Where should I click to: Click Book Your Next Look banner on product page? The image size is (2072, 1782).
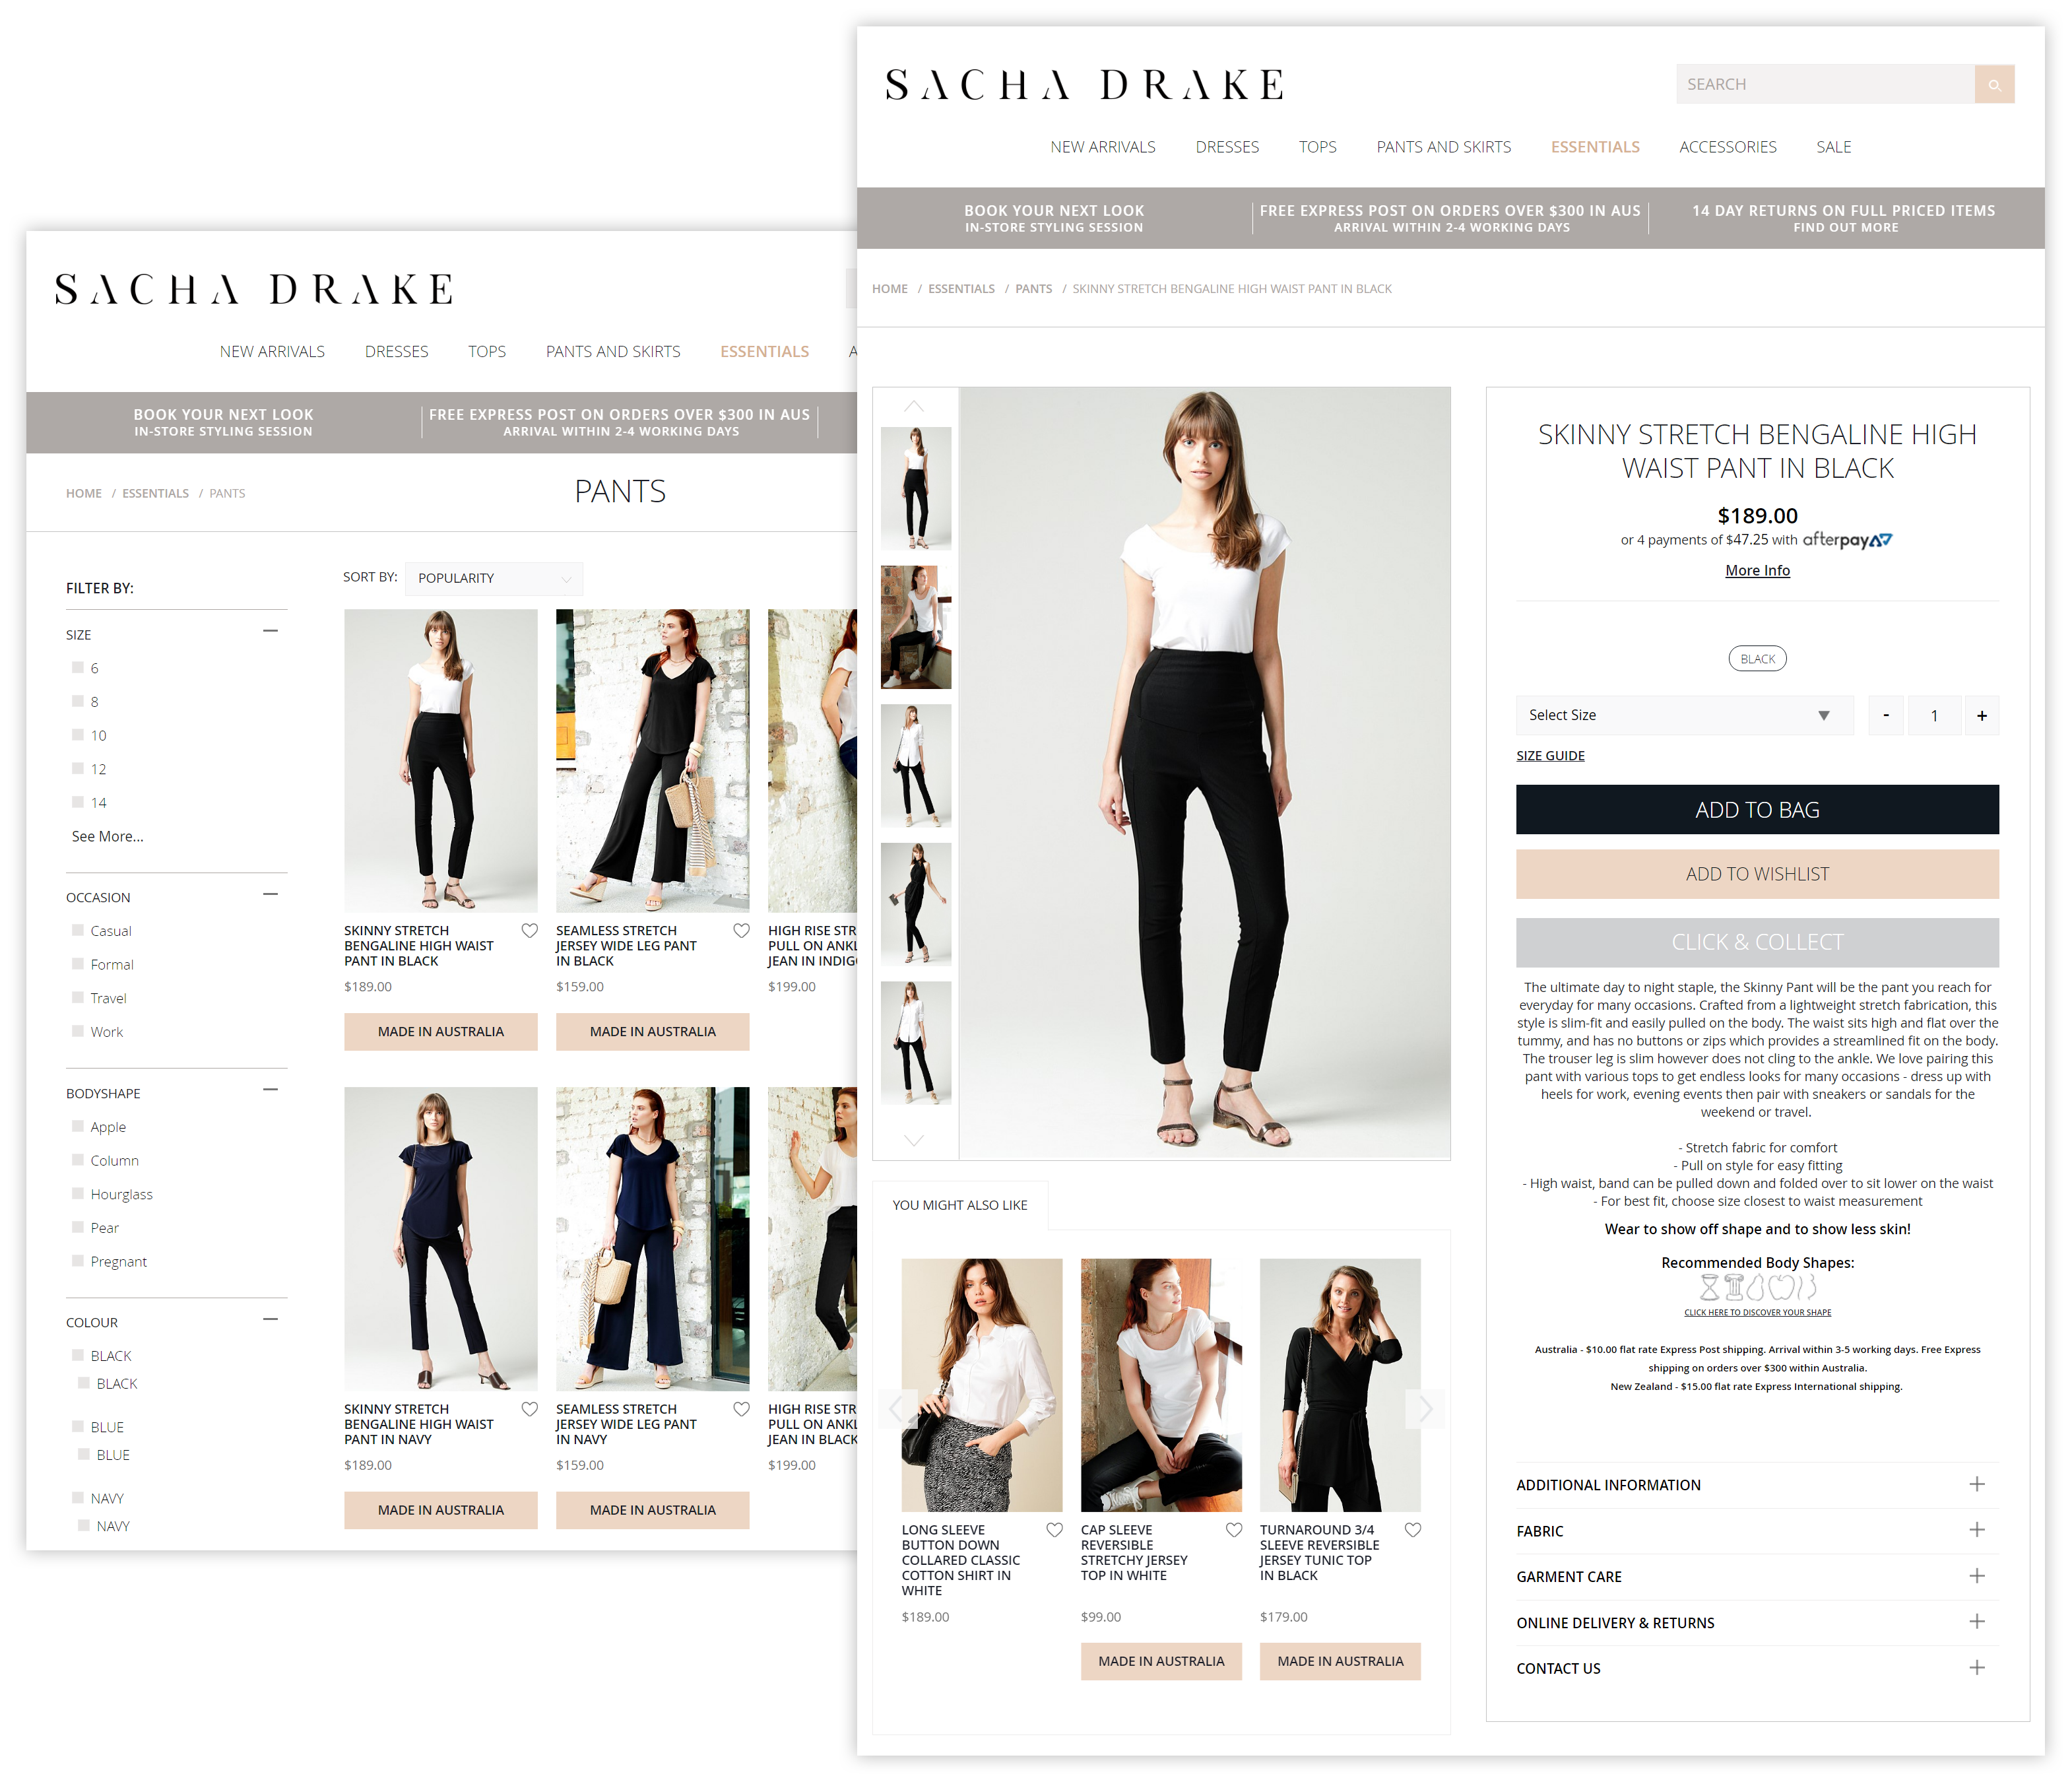(x=1054, y=218)
